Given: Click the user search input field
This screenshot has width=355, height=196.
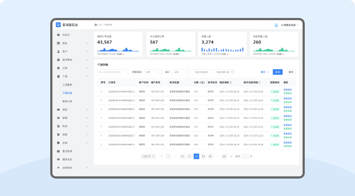Looking at the screenshot, I should tap(113, 72).
